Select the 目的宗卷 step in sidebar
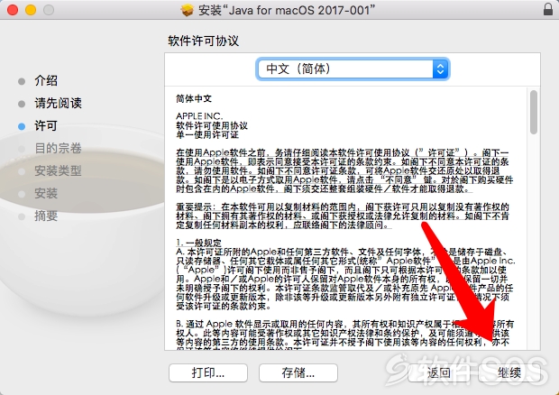Image resolution: width=559 pixels, height=395 pixels. [58, 148]
